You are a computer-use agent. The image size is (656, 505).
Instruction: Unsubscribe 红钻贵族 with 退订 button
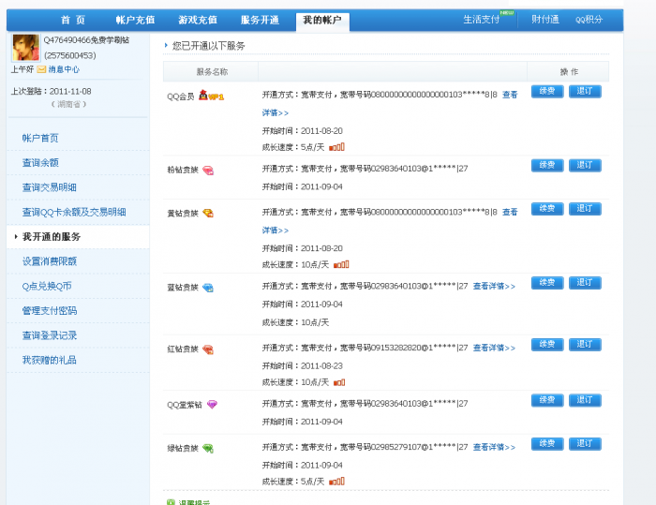[585, 345]
